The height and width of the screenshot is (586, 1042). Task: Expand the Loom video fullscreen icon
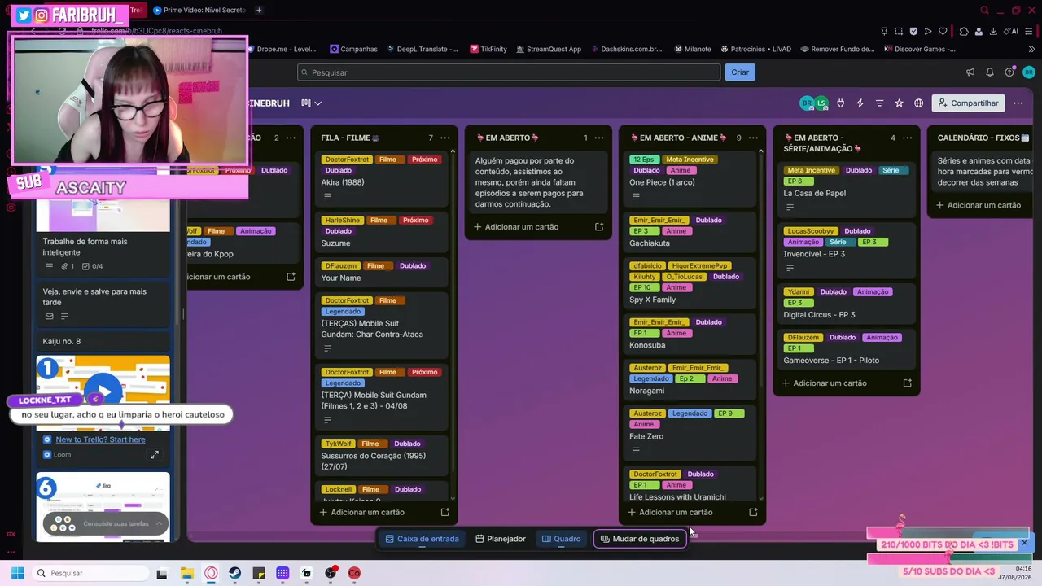click(154, 455)
